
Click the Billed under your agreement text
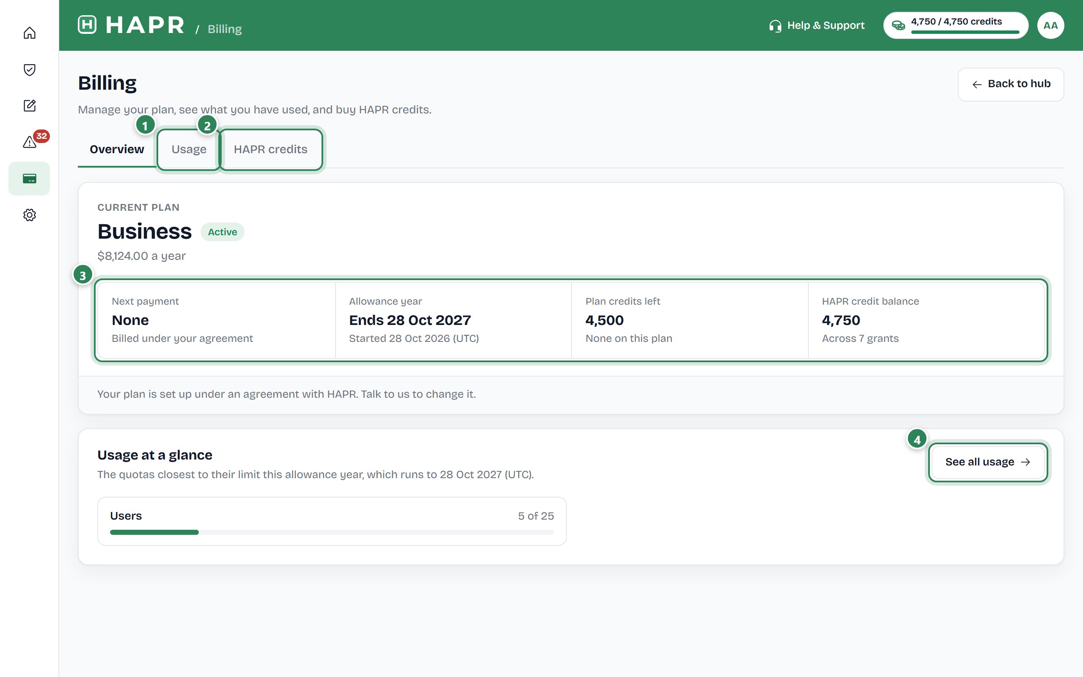[x=182, y=338]
